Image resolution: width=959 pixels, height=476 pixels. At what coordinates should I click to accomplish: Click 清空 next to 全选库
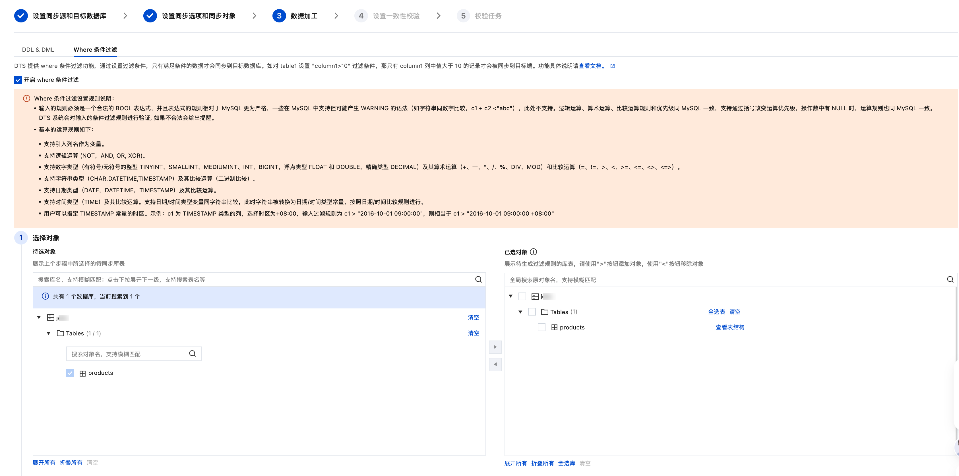click(585, 463)
